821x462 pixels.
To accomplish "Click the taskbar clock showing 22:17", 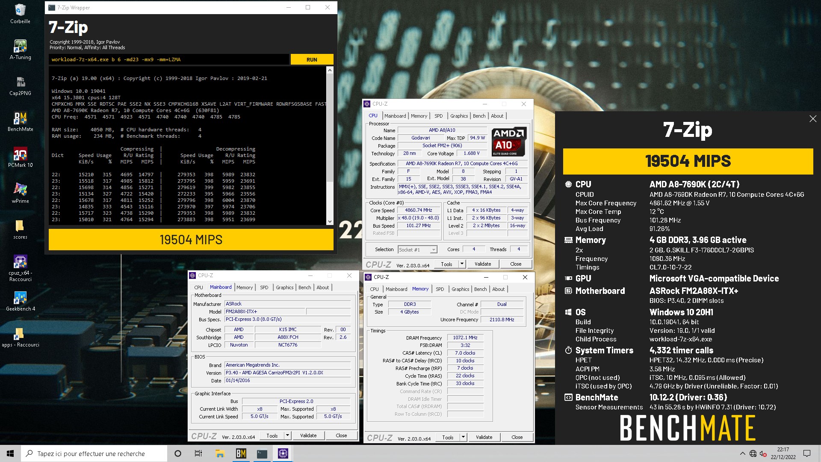I will coord(783,453).
